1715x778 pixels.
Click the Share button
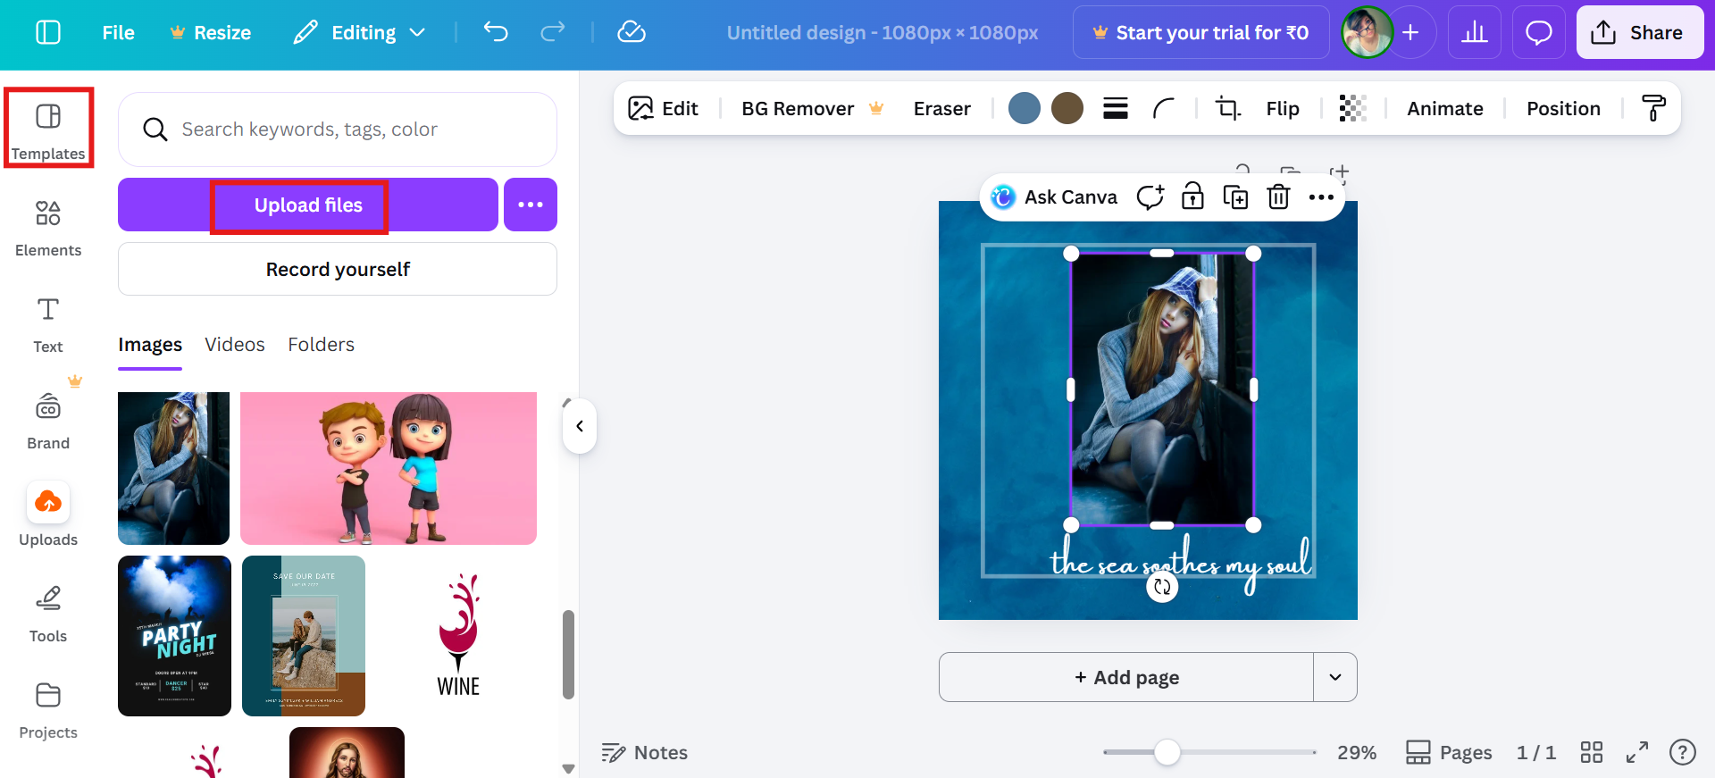(x=1639, y=33)
